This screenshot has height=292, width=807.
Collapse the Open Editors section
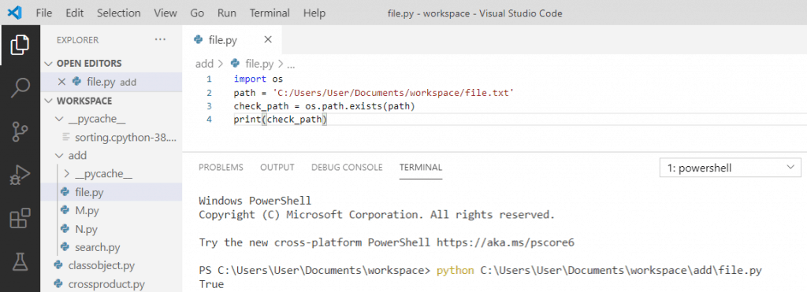pyautogui.click(x=48, y=63)
